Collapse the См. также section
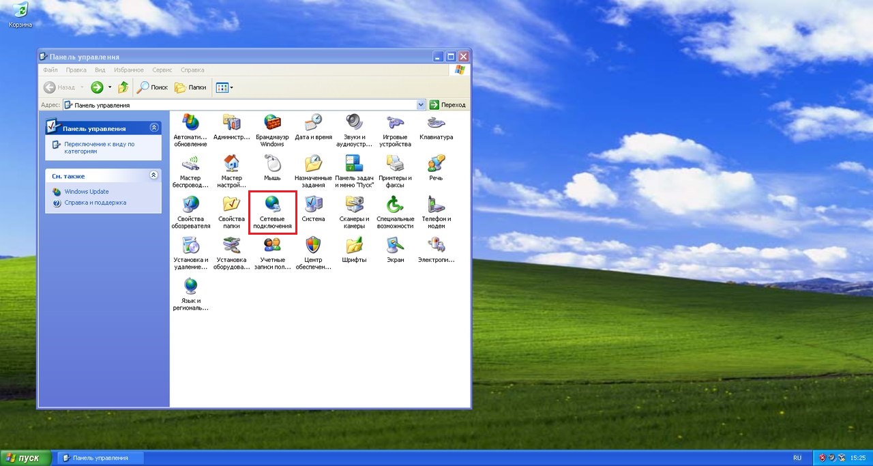The width and height of the screenshot is (873, 466). 153,175
